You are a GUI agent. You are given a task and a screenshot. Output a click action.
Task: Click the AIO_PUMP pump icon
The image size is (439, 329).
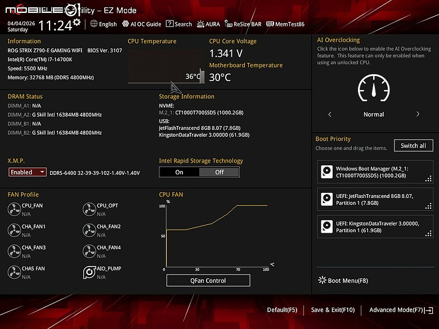click(89, 272)
